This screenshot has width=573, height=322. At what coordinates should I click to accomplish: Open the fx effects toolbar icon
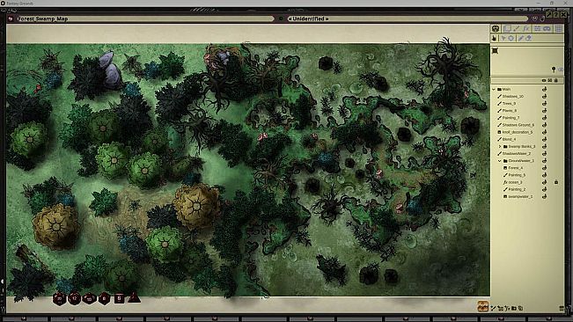[x=525, y=28]
